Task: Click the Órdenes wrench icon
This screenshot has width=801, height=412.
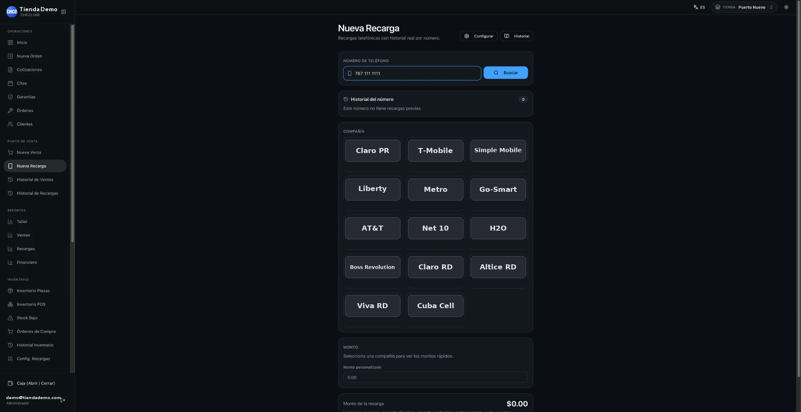Action: coord(10,111)
